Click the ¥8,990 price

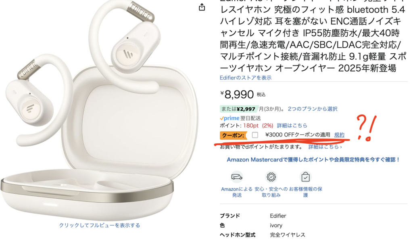(237, 94)
